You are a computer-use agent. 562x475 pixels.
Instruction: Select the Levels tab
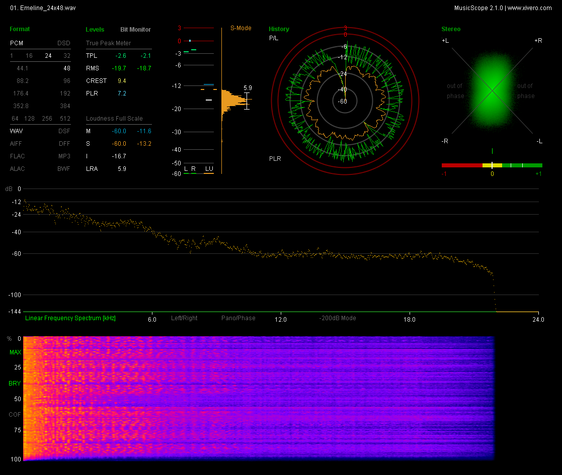click(95, 30)
